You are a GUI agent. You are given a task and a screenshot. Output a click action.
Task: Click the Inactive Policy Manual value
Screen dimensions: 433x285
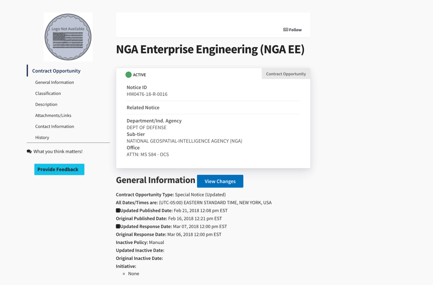(157, 243)
